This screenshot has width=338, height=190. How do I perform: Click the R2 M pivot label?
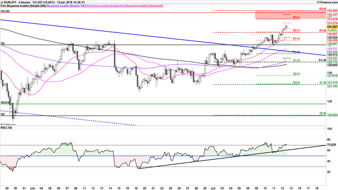point(323,9)
